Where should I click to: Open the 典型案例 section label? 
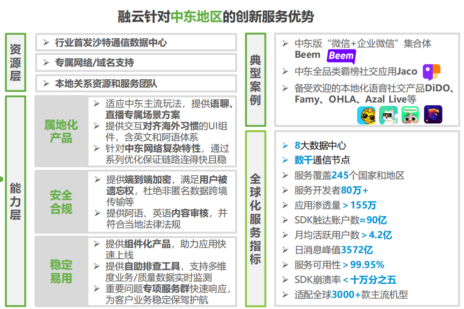255,80
